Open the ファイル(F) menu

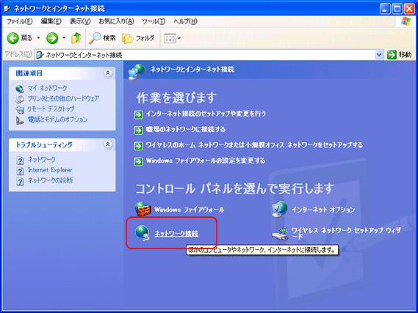click(x=20, y=21)
